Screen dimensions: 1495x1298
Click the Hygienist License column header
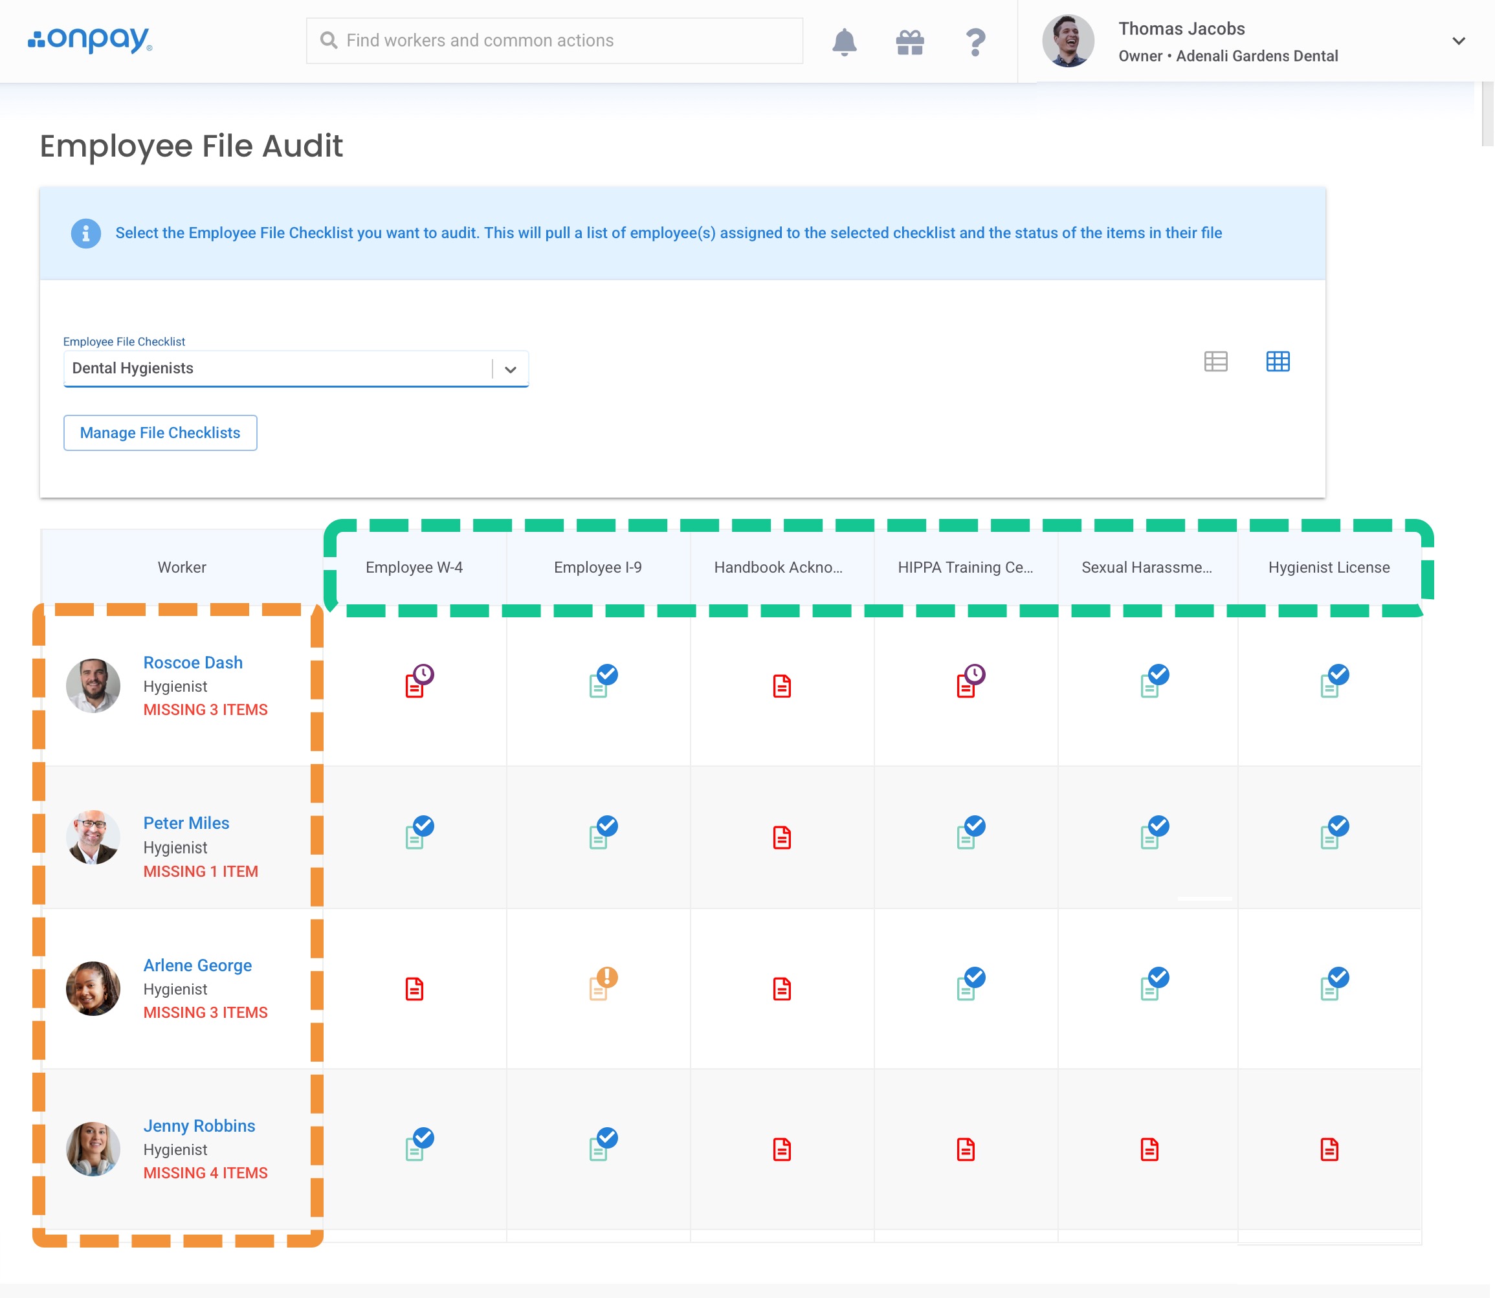pos(1329,567)
